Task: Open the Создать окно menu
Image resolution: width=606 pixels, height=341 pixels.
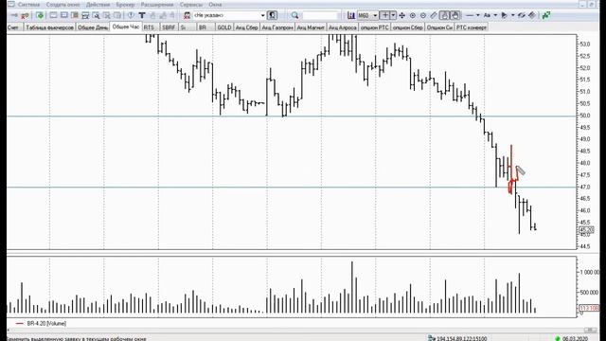Action: [x=63, y=5]
